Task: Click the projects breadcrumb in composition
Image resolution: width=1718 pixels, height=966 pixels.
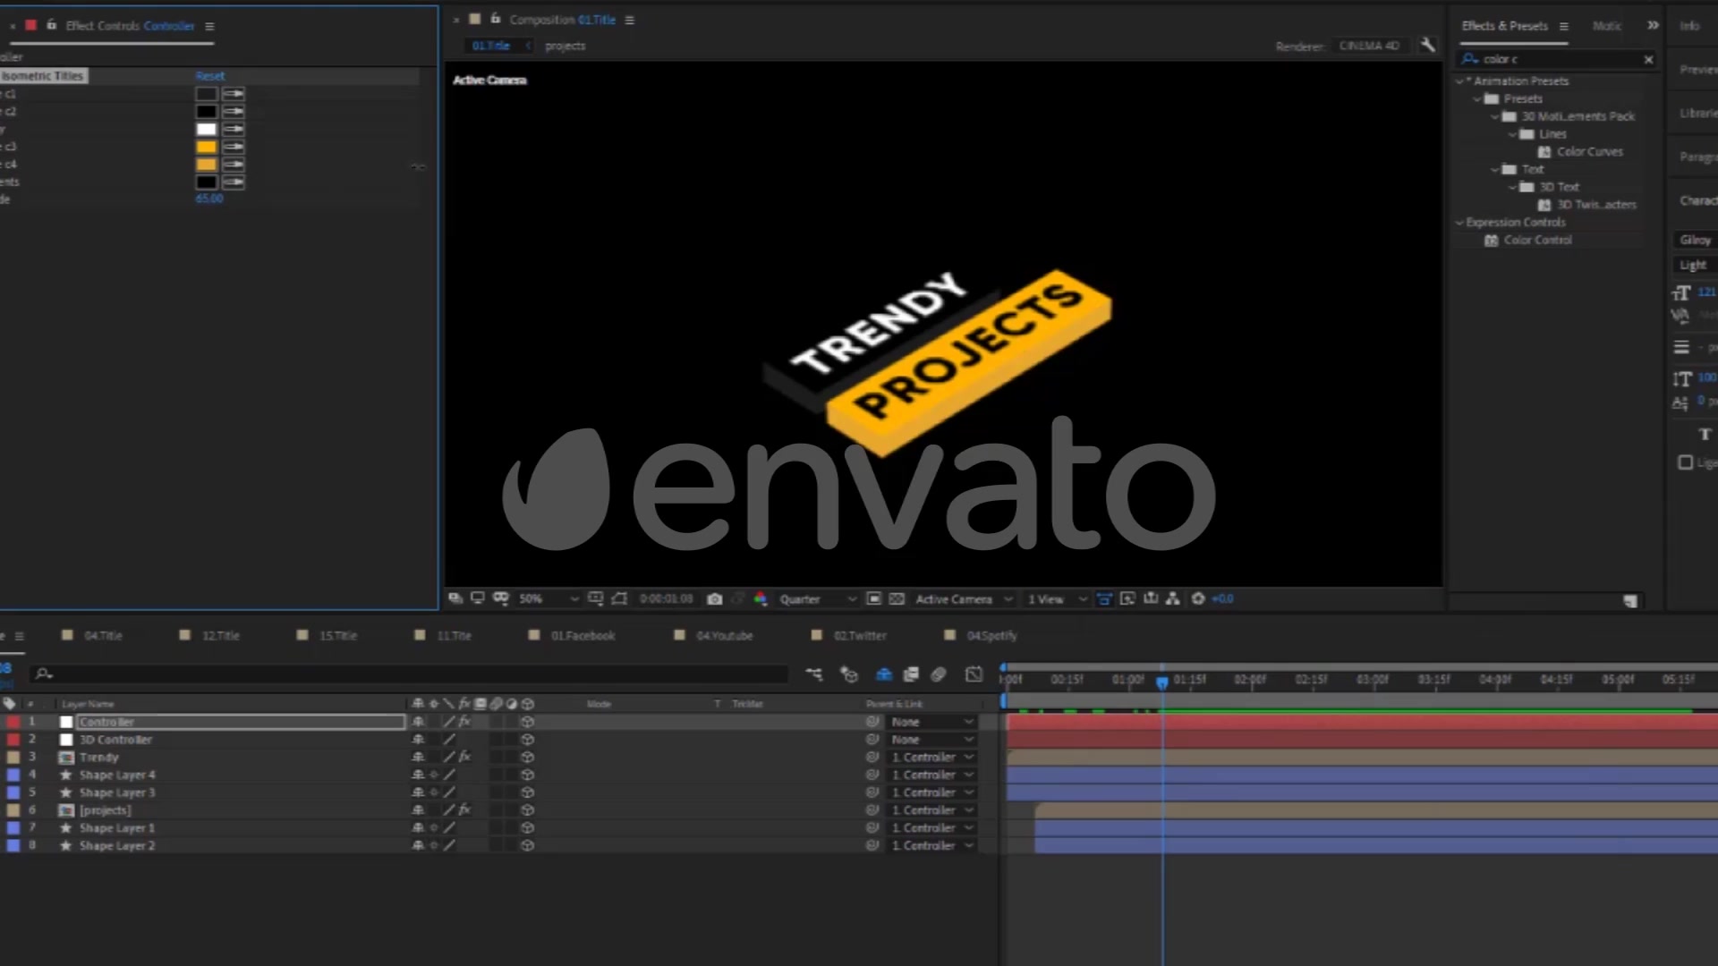Action: (565, 46)
